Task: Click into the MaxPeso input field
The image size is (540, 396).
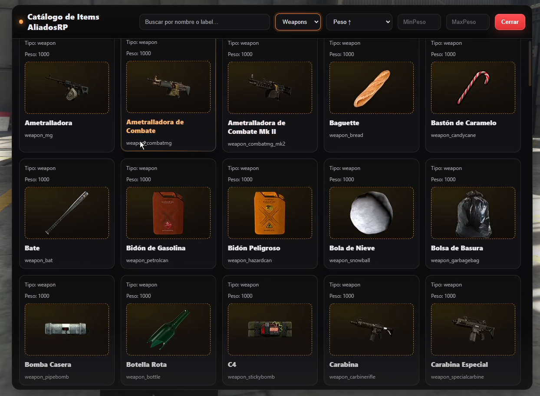Action: click(468, 22)
